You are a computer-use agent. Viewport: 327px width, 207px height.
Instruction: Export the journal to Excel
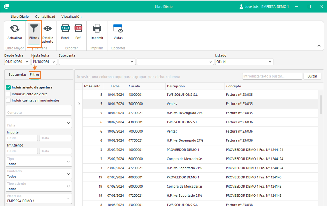pos(65,28)
